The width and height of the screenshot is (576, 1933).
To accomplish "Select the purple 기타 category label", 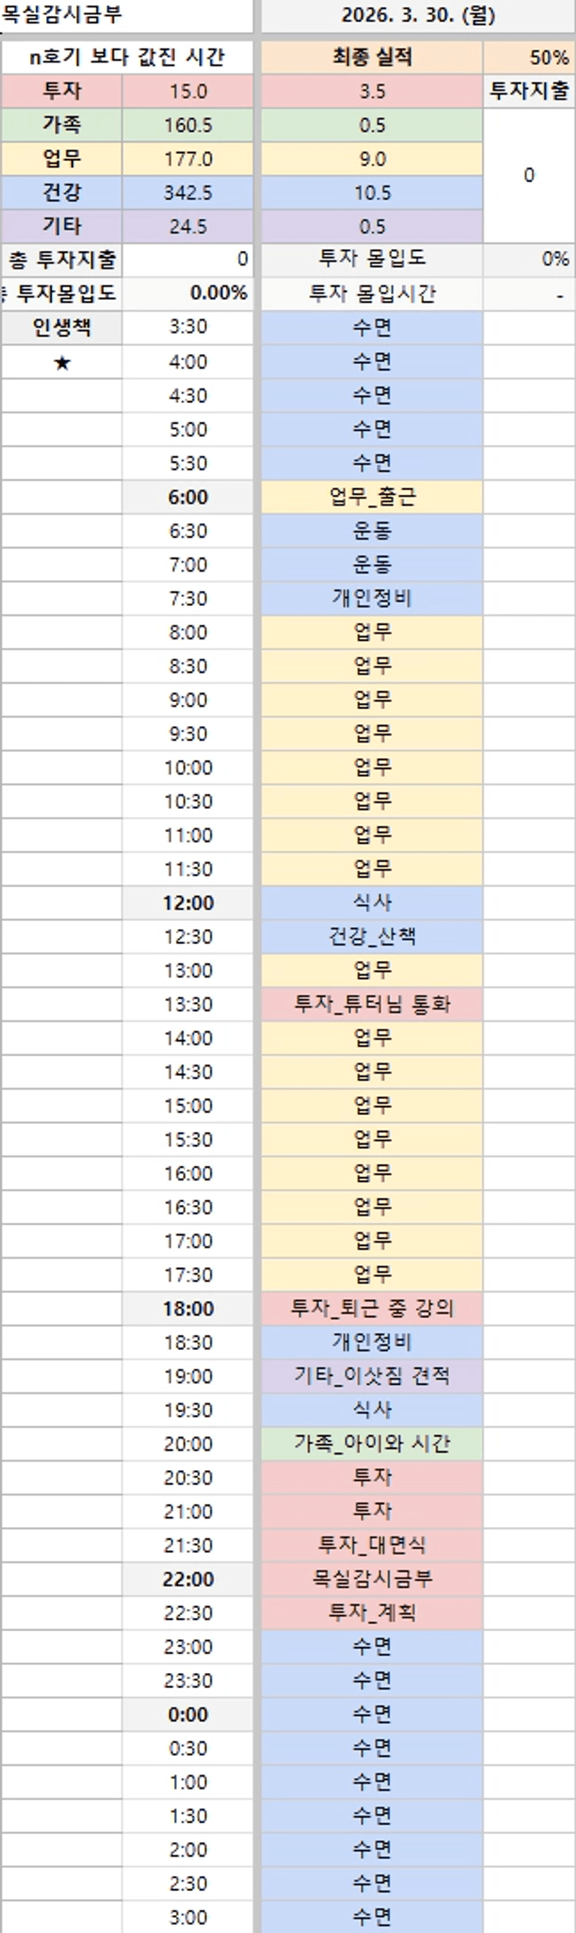I will 61,227.
